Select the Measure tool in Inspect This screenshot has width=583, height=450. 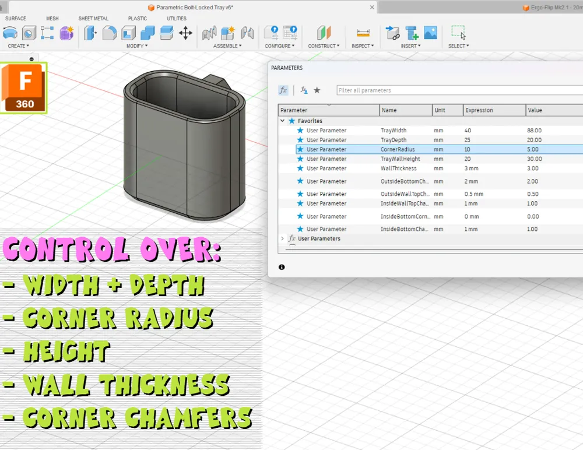point(363,33)
